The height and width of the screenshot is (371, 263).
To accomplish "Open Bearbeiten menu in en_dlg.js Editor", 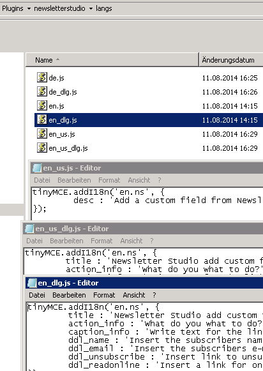I will (x=69, y=295).
